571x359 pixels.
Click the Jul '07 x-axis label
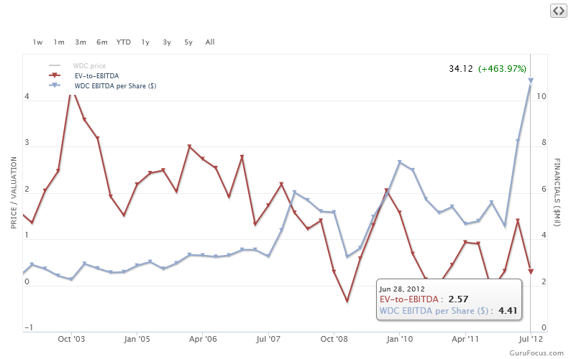(268, 339)
